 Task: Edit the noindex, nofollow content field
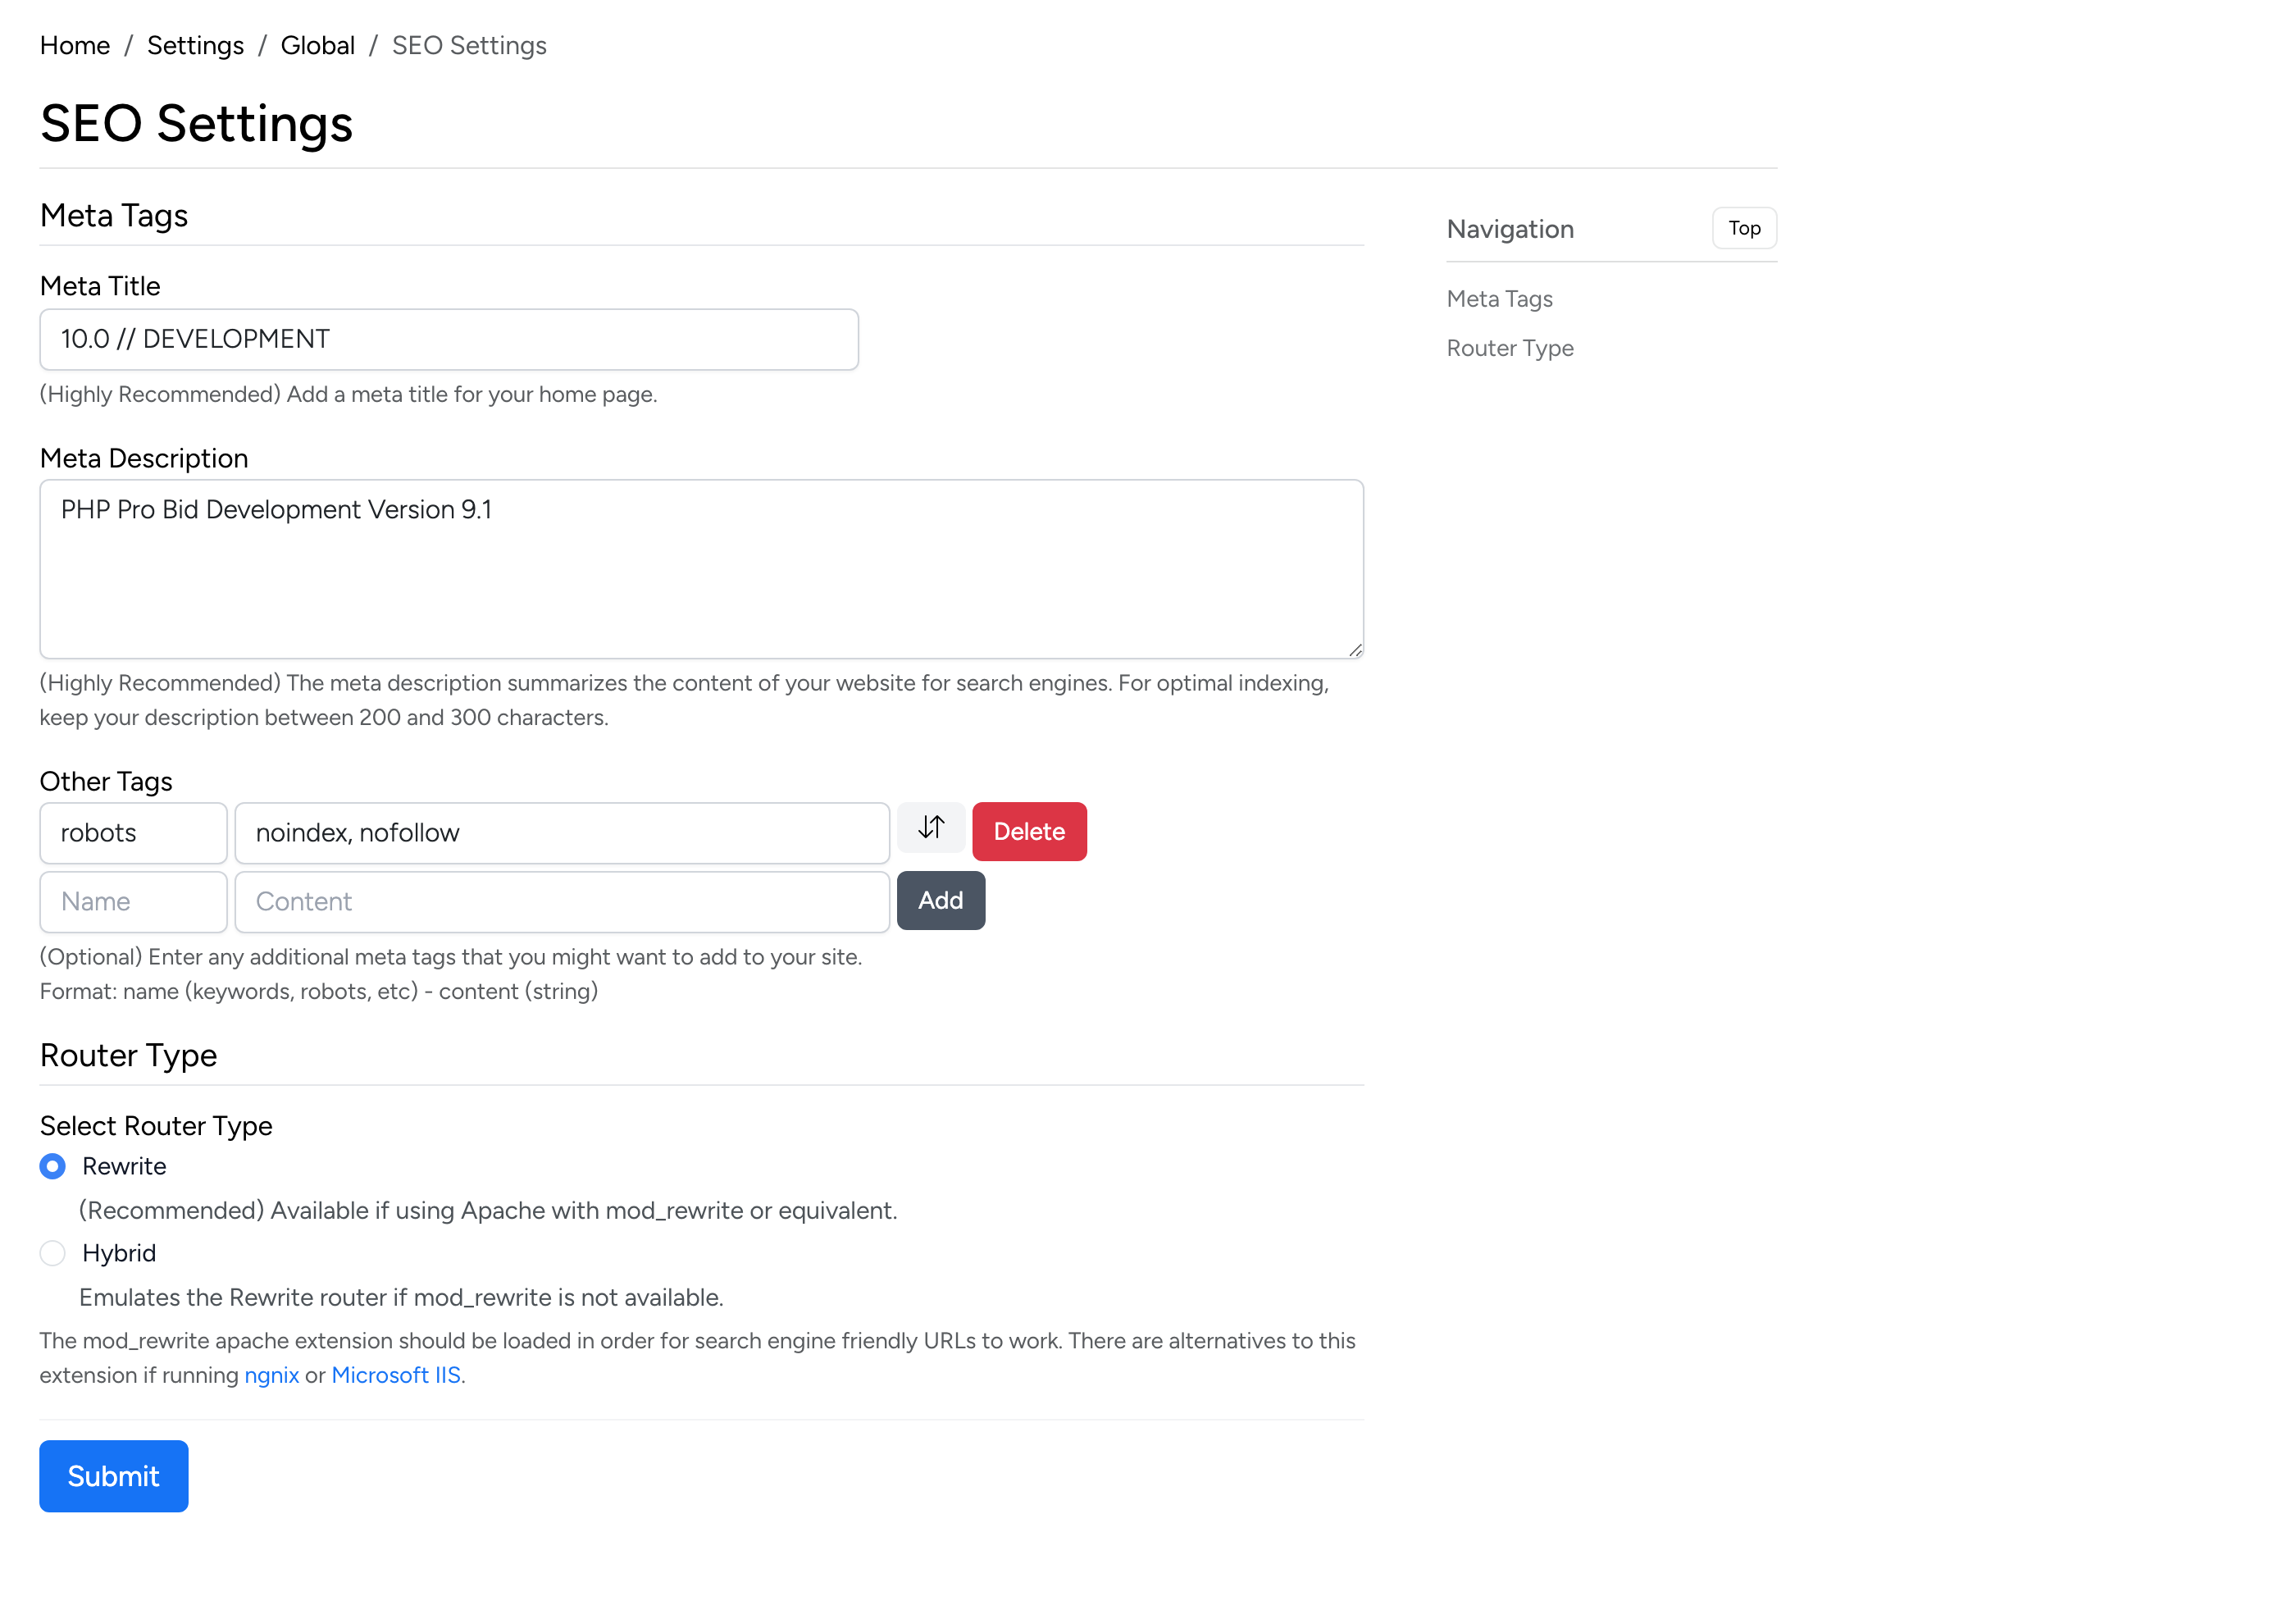point(562,833)
